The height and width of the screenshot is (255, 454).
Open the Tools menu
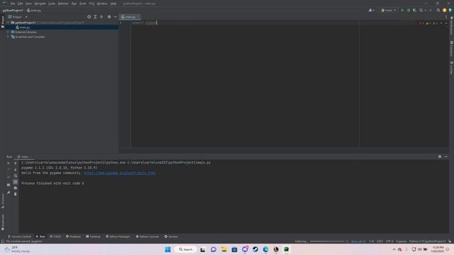83,4
